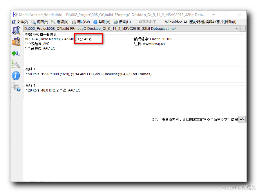Click the '音频 1' group label

30,85
